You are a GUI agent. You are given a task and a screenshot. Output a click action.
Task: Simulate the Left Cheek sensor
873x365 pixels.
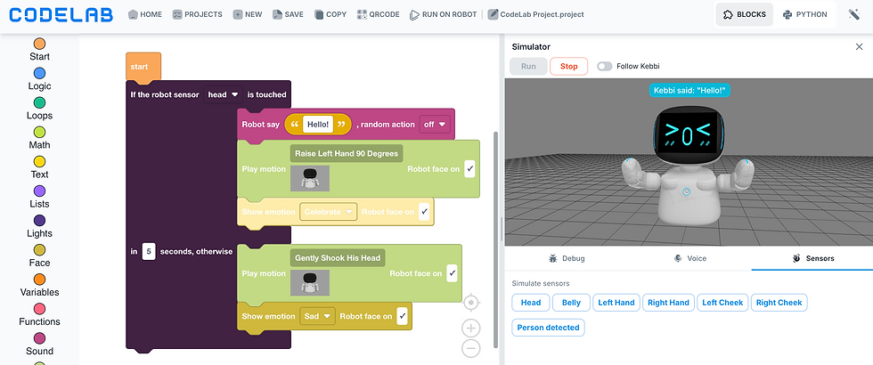[x=722, y=303]
